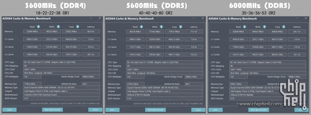Select L3 Cache latency 16.7 ns

click(x=297, y=55)
